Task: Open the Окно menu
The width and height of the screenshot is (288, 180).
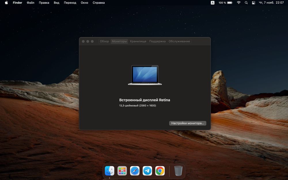Action: (84, 3)
